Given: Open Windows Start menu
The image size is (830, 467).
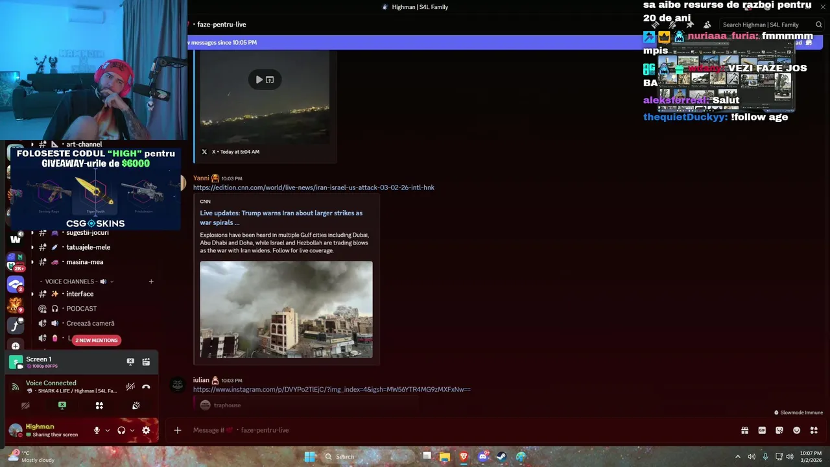Looking at the screenshot, I should point(310,457).
